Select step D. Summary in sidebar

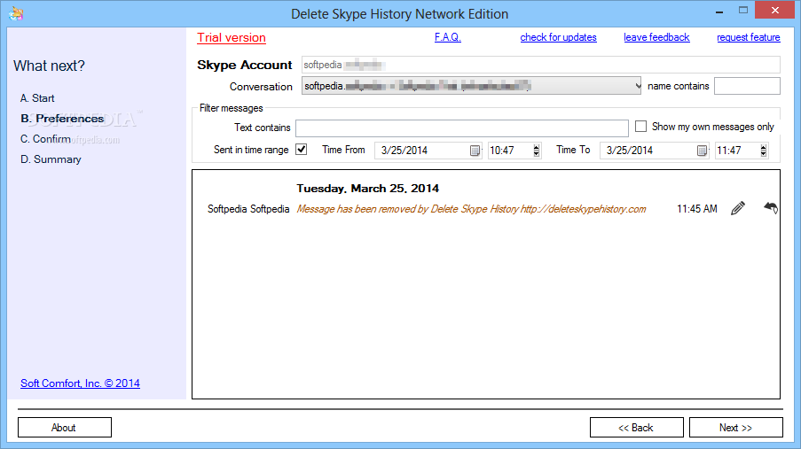pos(51,159)
